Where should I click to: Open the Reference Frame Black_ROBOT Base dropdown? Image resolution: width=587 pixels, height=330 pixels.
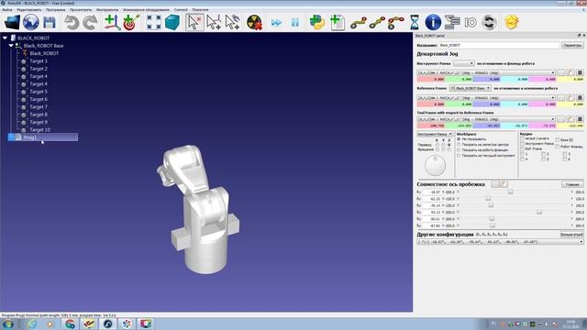[x=471, y=88]
